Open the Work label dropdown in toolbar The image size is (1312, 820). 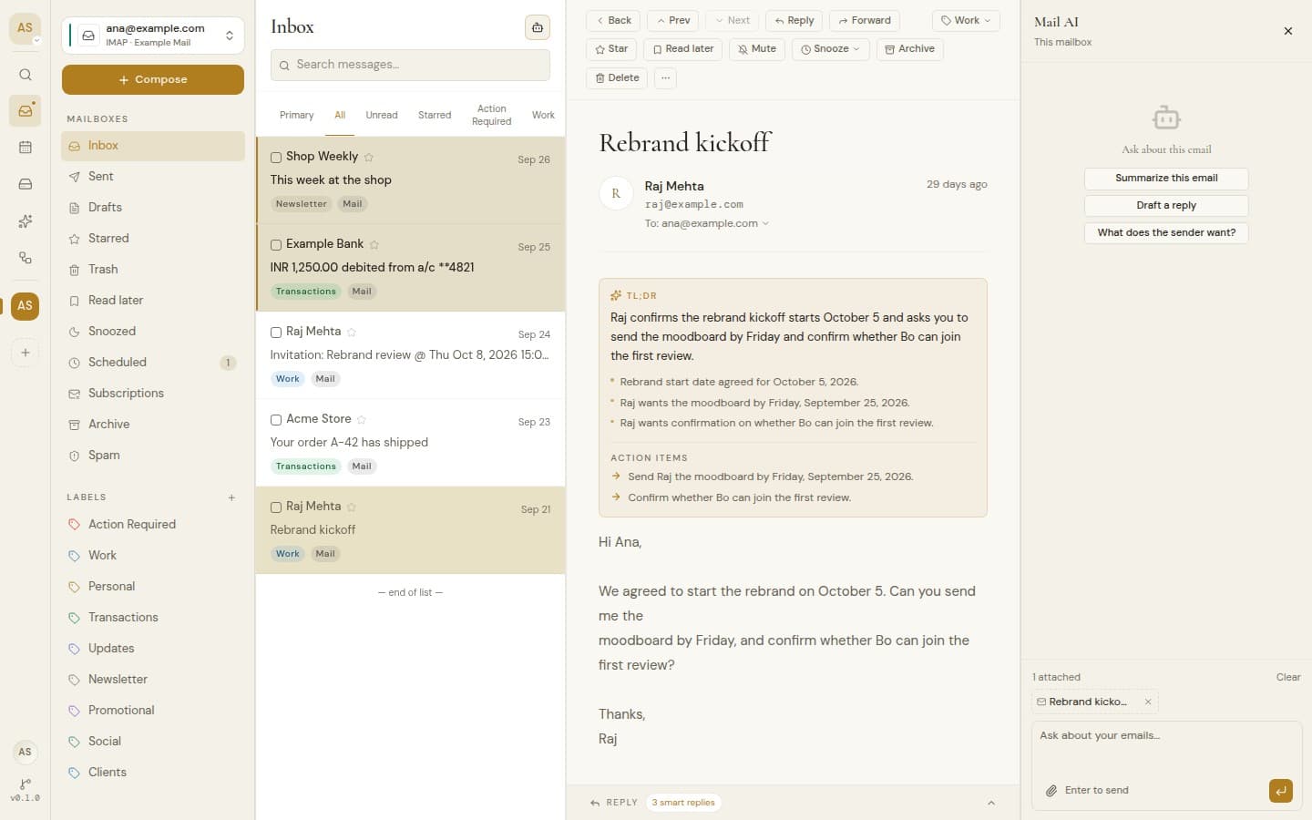[x=966, y=21]
